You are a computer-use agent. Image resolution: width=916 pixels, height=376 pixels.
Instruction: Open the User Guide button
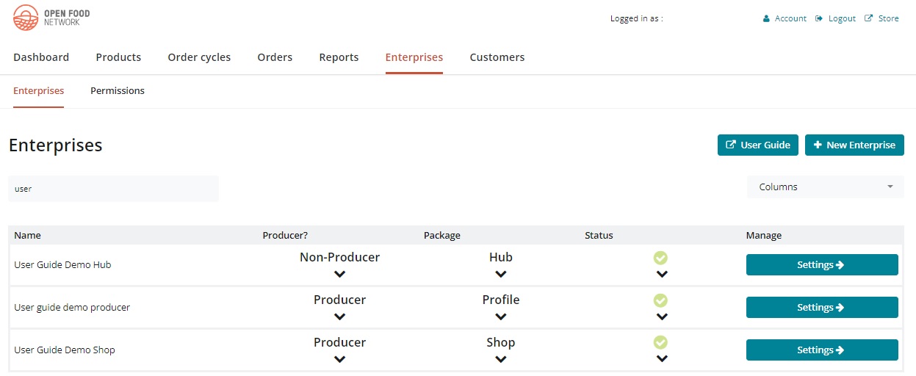[x=757, y=145]
